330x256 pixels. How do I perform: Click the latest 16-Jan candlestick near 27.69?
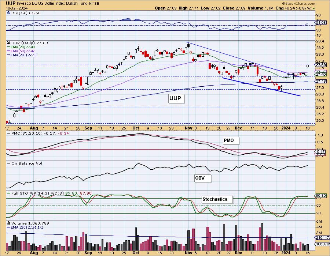pyautogui.click(x=308, y=66)
